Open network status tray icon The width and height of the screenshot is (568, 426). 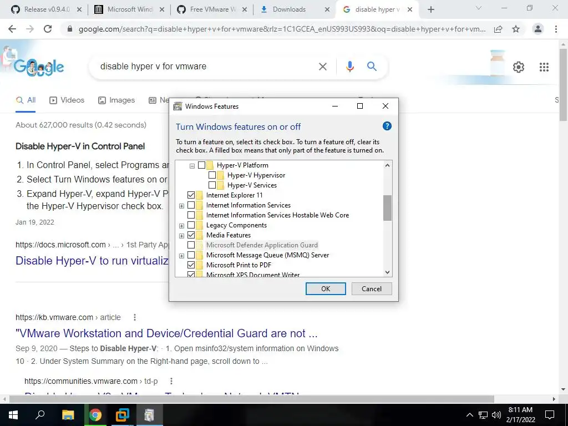coord(483,415)
